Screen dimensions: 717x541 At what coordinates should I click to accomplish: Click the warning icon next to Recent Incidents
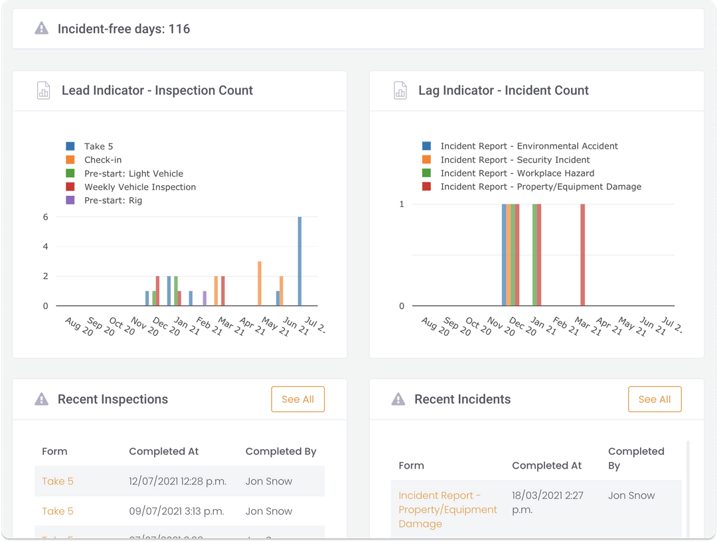pyautogui.click(x=398, y=399)
